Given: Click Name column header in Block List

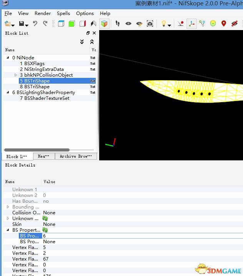Looking at the screenshot, I should click(10, 50).
